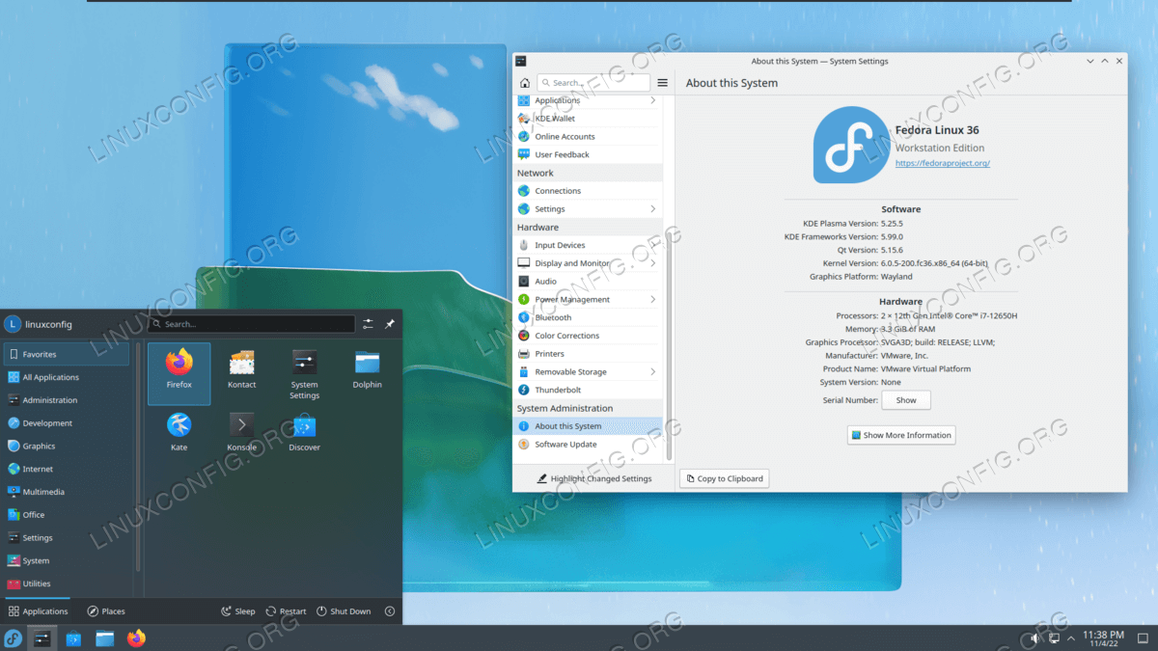Open the clock showing 11:38 PM

pos(1103,638)
